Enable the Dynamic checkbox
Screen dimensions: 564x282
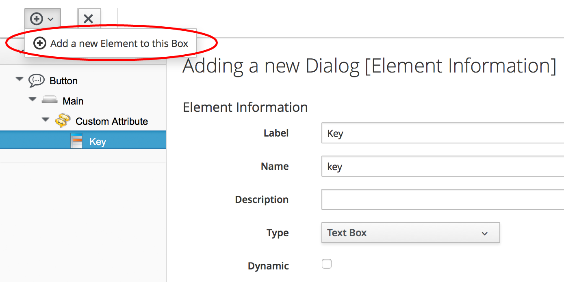click(x=327, y=264)
